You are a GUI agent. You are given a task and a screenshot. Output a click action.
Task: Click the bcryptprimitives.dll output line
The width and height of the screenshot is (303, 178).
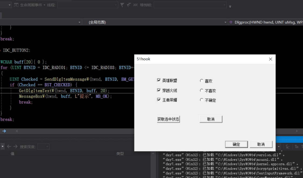point(233,169)
